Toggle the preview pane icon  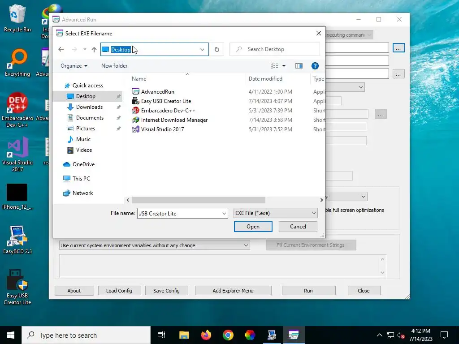point(299,66)
